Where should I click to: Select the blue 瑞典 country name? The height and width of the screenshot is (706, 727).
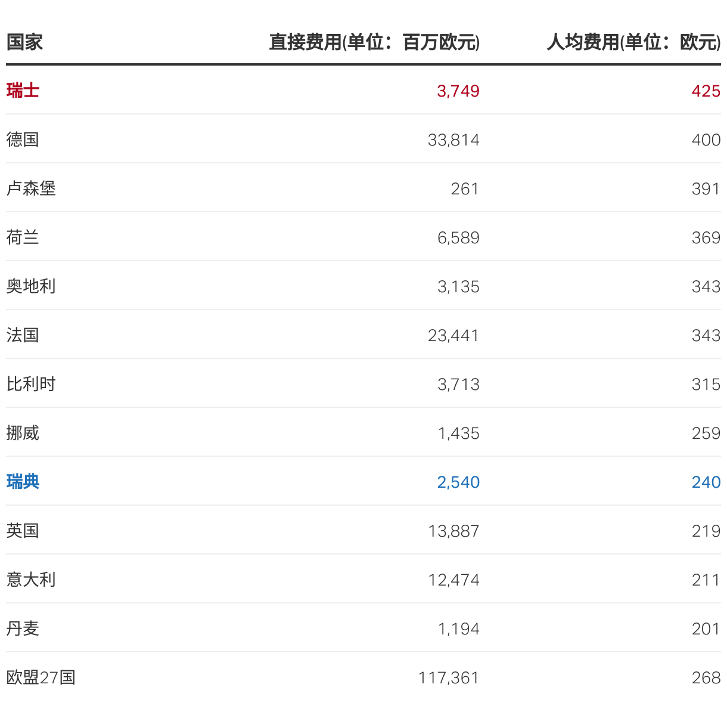click(x=23, y=482)
